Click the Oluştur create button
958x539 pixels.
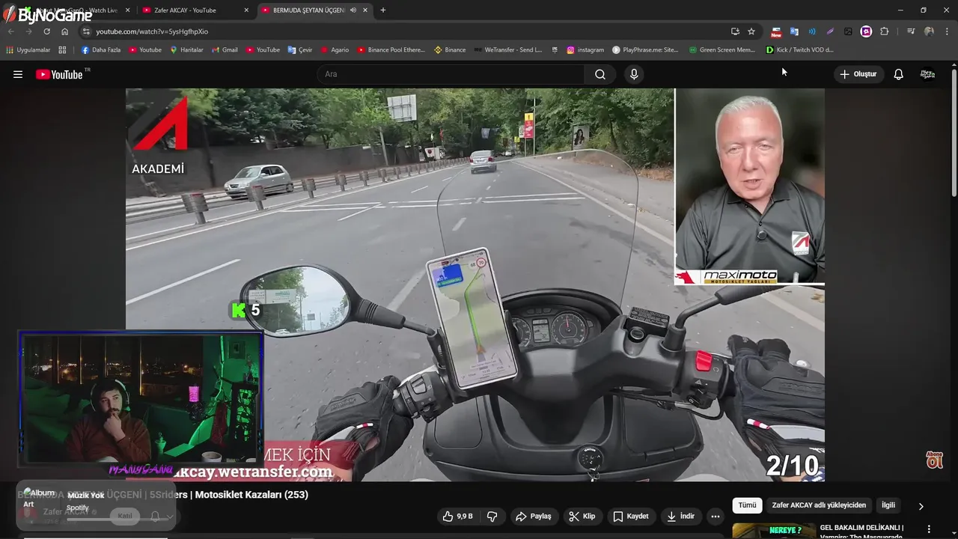tap(858, 74)
